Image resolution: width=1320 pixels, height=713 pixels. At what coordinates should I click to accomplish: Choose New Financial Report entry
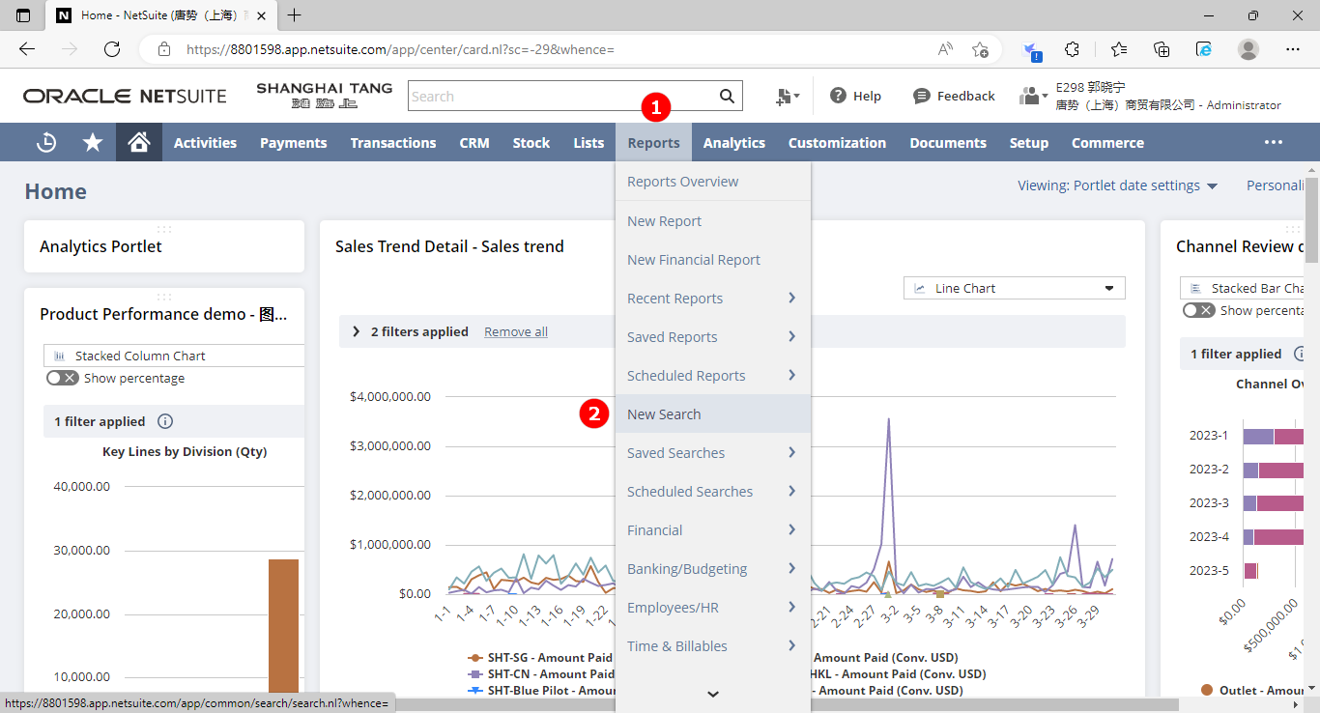click(x=713, y=259)
